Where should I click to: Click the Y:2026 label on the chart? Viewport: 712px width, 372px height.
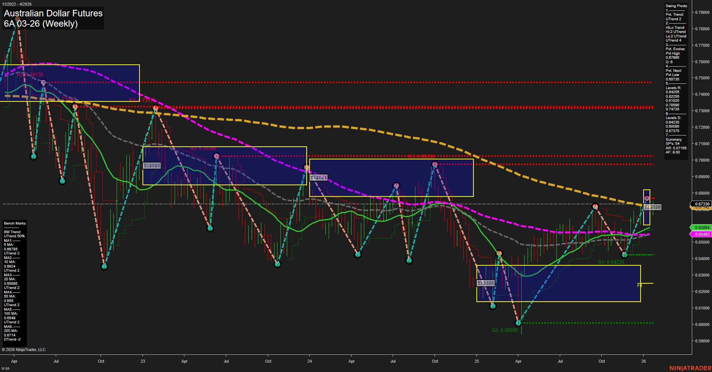(x=653, y=207)
